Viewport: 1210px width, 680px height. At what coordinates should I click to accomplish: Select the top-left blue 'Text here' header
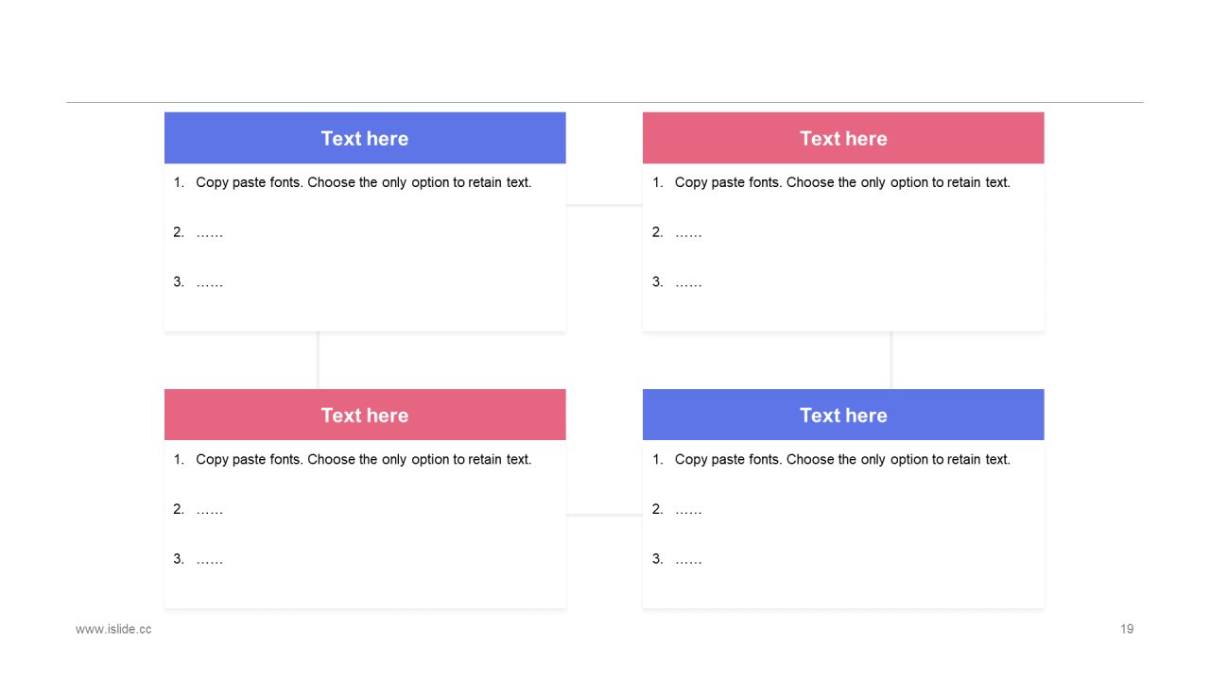click(365, 138)
